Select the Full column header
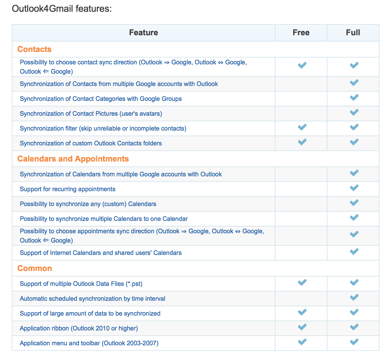 [353, 32]
